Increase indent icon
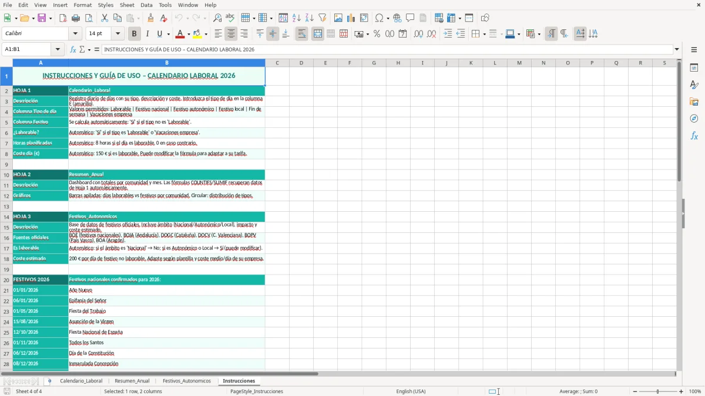The height and width of the screenshot is (396, 705). click(x=448, y=34)
